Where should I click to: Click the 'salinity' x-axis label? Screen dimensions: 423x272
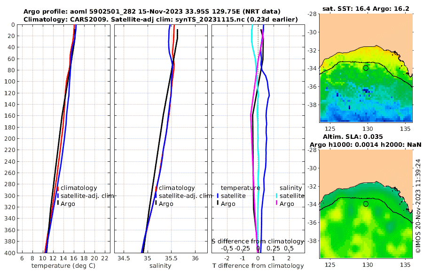(160, 266)
